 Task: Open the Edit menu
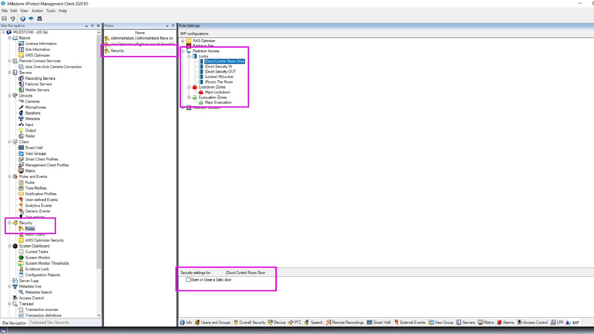tap(14, 11)
